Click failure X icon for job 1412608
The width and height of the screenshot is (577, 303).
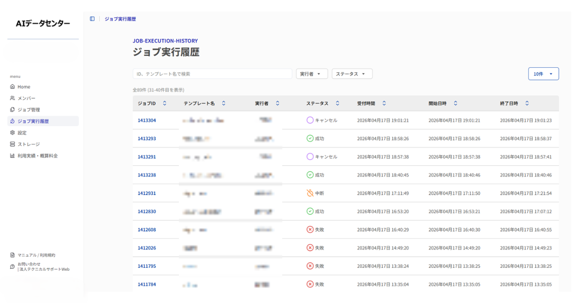click(x=310, y=230)
